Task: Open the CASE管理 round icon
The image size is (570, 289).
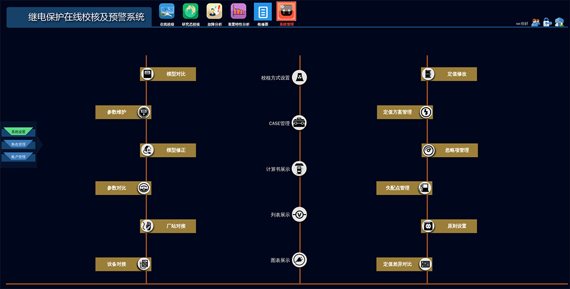Action: (x=299, y=123)
